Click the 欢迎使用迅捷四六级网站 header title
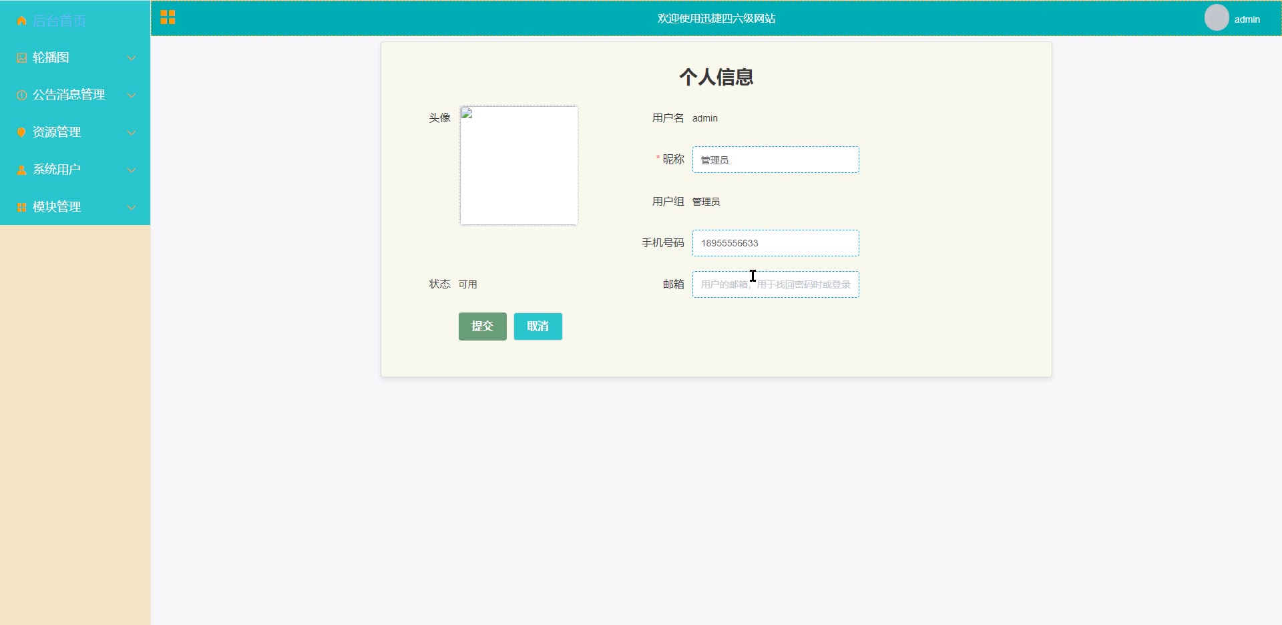Viewport: 1282px width, 625px height. (x=716, y=19)
